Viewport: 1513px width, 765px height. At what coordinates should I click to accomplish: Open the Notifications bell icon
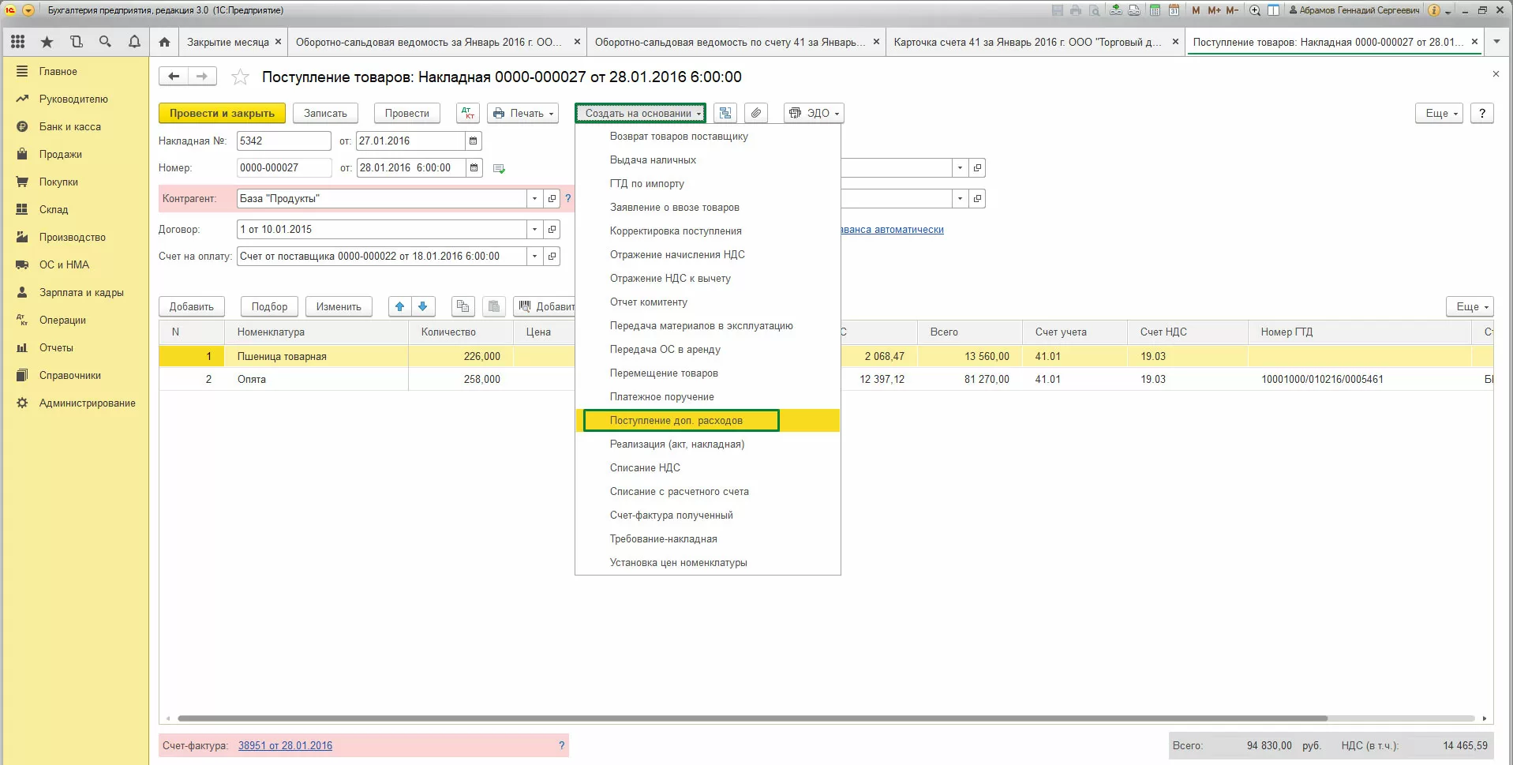tap(134, 42)
